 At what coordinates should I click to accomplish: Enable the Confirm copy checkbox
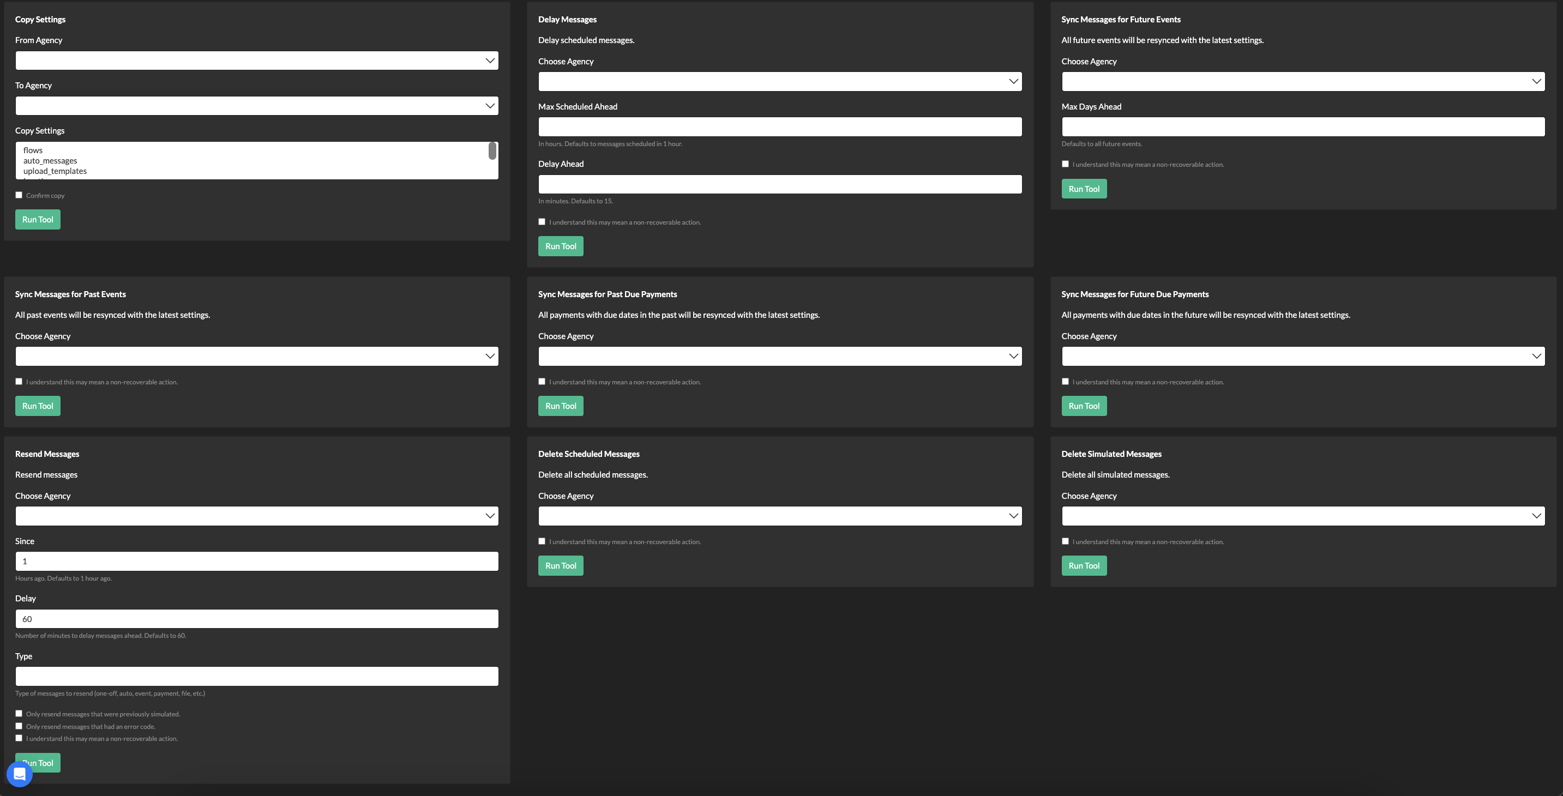19,194
